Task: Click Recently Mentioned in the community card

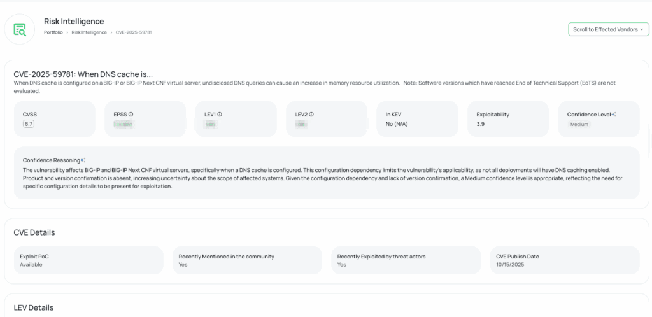Action: pos(247,260)
